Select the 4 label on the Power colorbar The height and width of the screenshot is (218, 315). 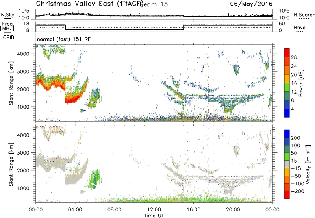[293, 109]
